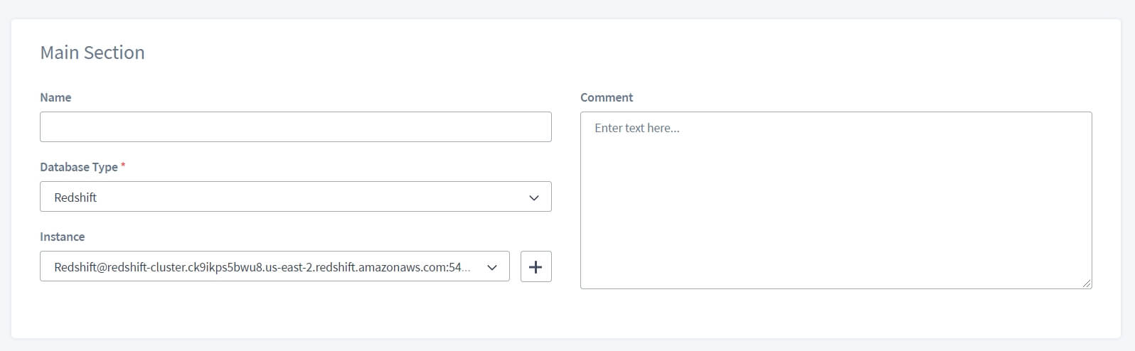Expand the Instance selection dropdown
Screen dimensions: 1135x351
pos(274,266)
